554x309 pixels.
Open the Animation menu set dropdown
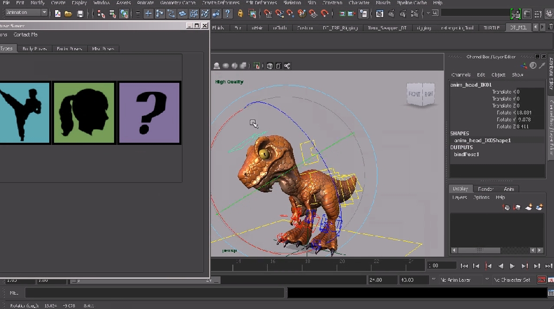(x=26, y=12)
